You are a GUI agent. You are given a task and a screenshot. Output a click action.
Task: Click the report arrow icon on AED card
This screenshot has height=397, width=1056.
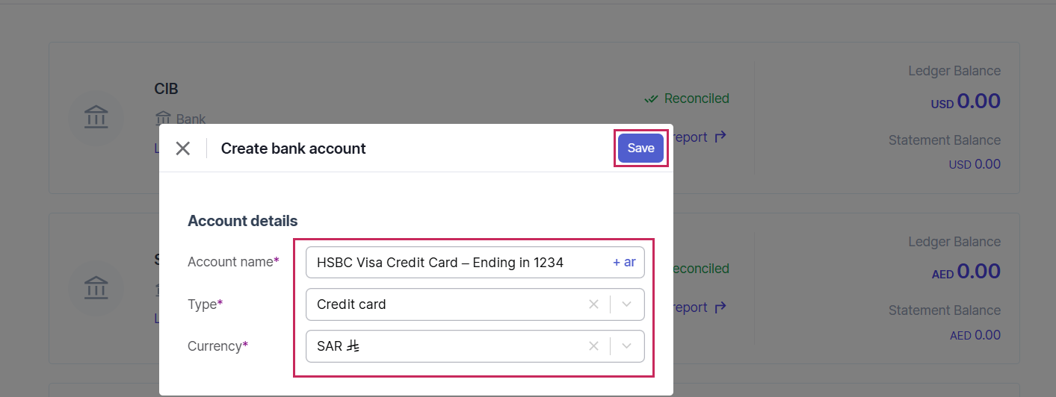[x=720, y=307]
